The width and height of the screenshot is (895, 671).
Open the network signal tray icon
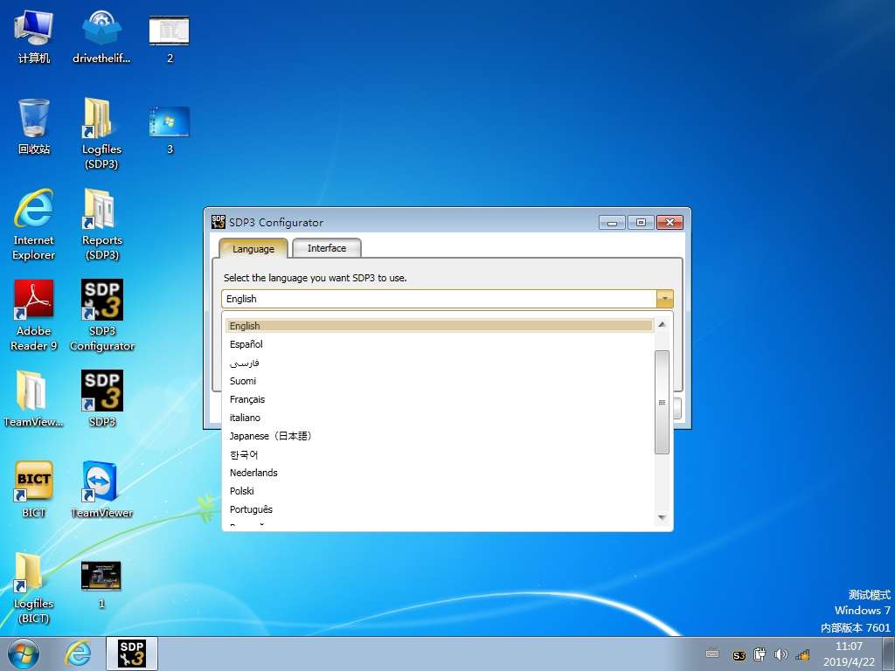(802, 654)
